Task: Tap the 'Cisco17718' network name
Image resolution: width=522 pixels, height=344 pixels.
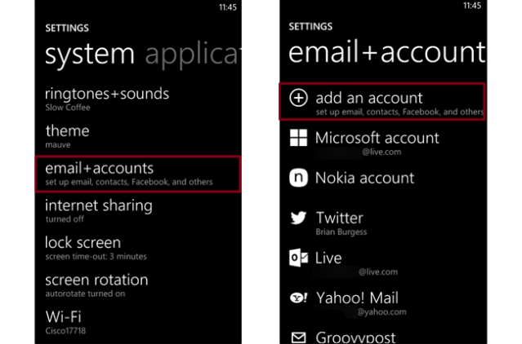Action: point(65,331)
